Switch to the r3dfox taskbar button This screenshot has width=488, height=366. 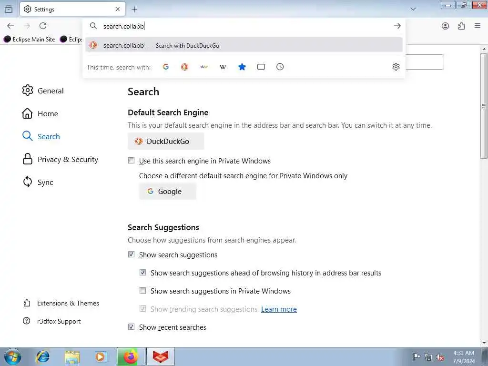131,356
